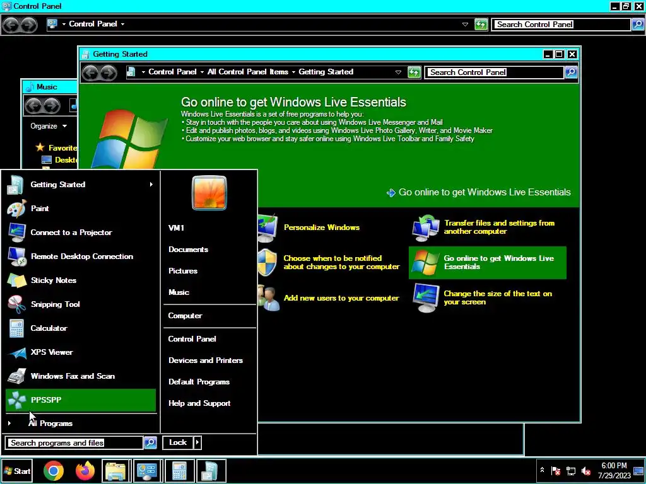The width and height of the screenshot is (646, 484).
Task: Open address dropdown in main Control Panel window
Action: point(465,25)
